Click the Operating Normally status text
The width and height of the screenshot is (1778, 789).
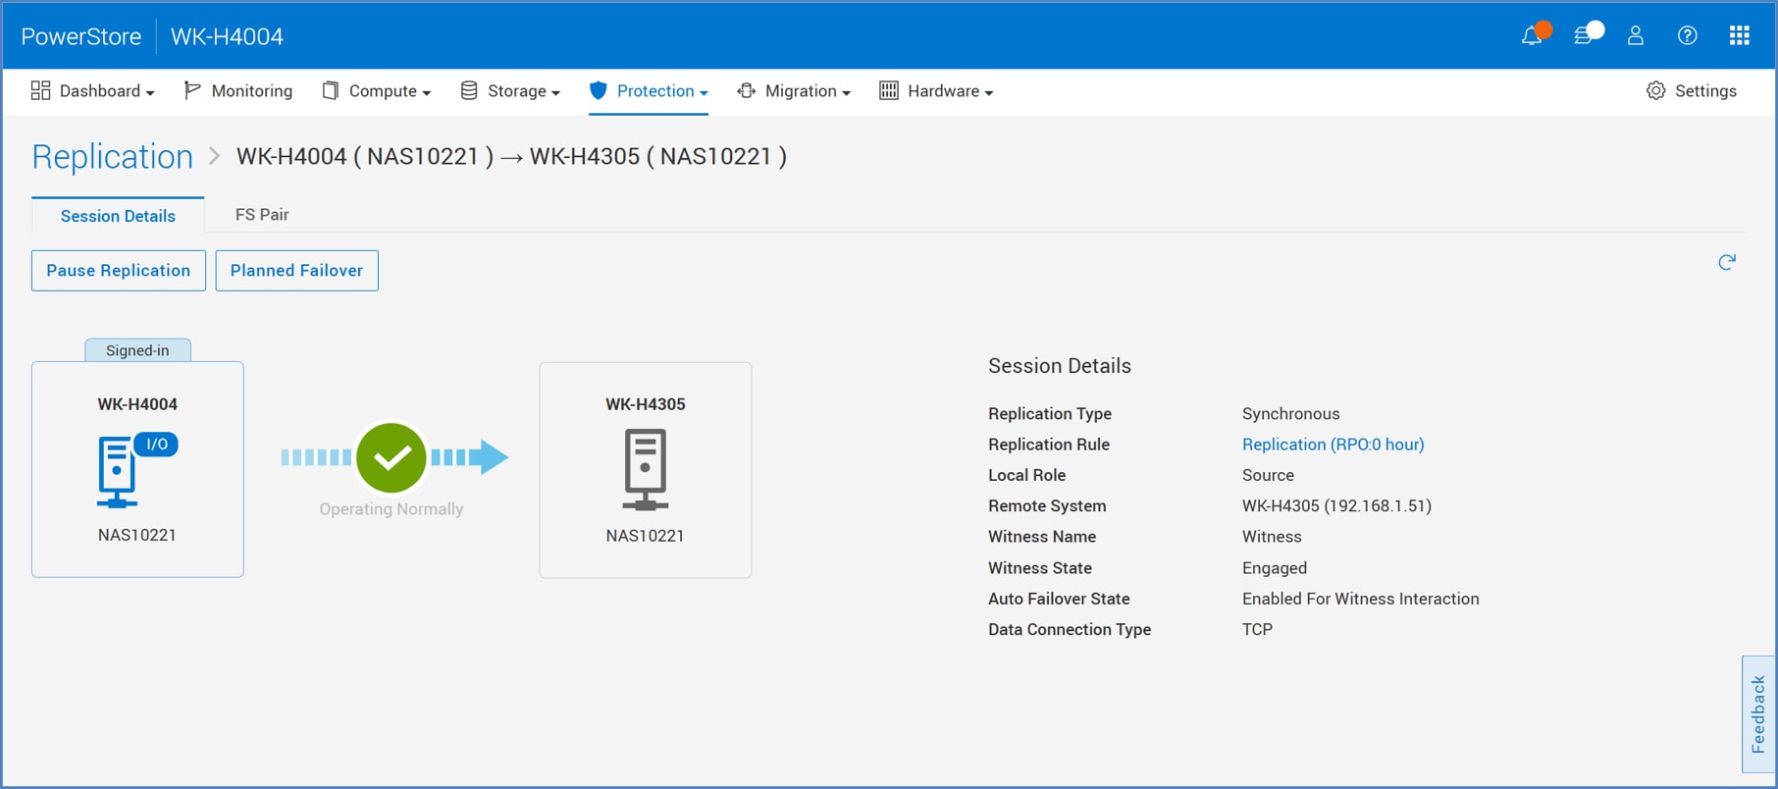pos(392,509)
